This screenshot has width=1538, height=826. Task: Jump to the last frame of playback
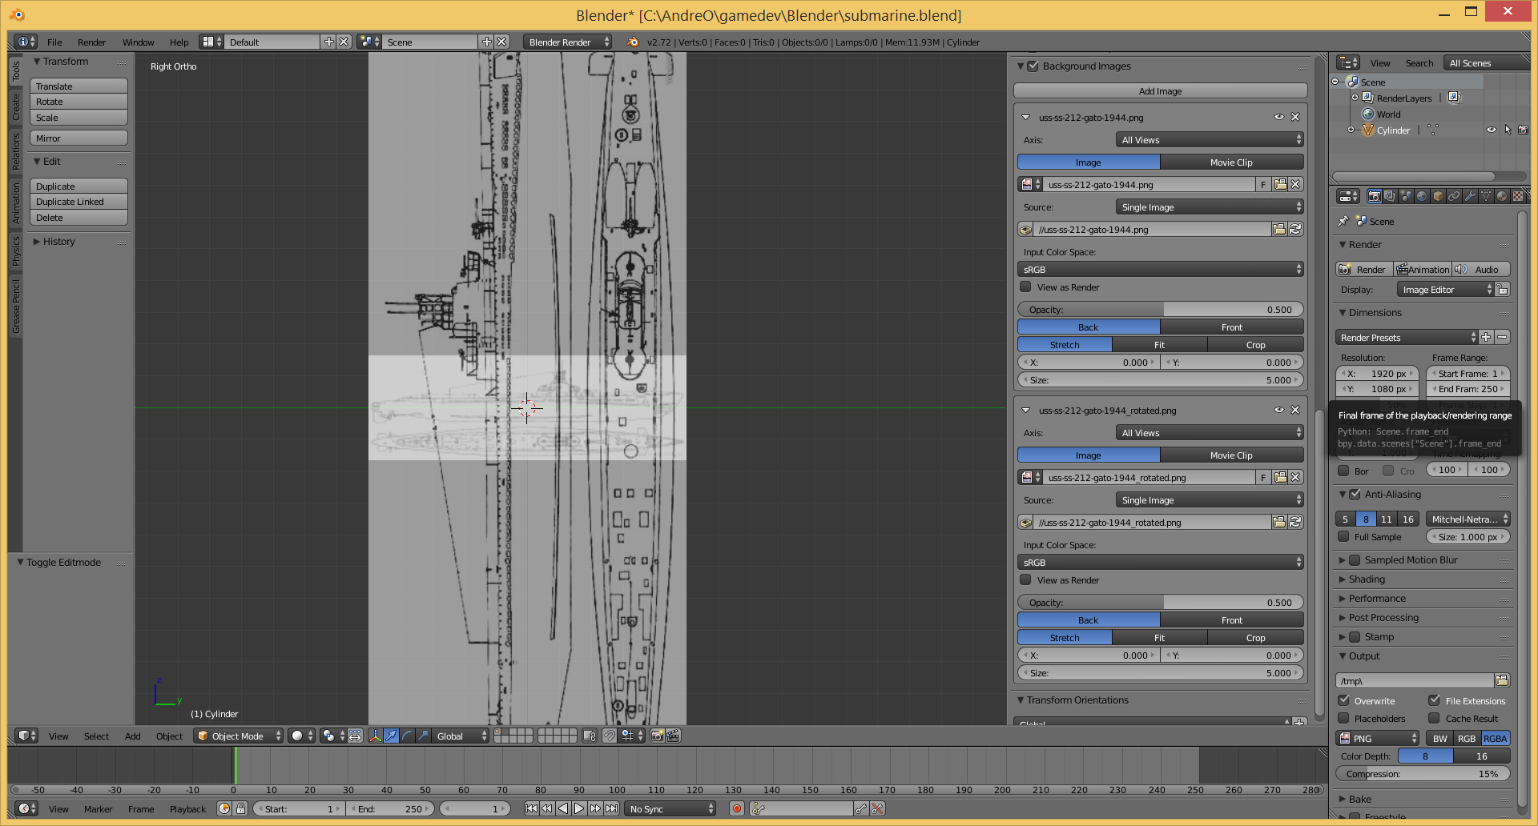pyautogui.click(x=611, y=808)
